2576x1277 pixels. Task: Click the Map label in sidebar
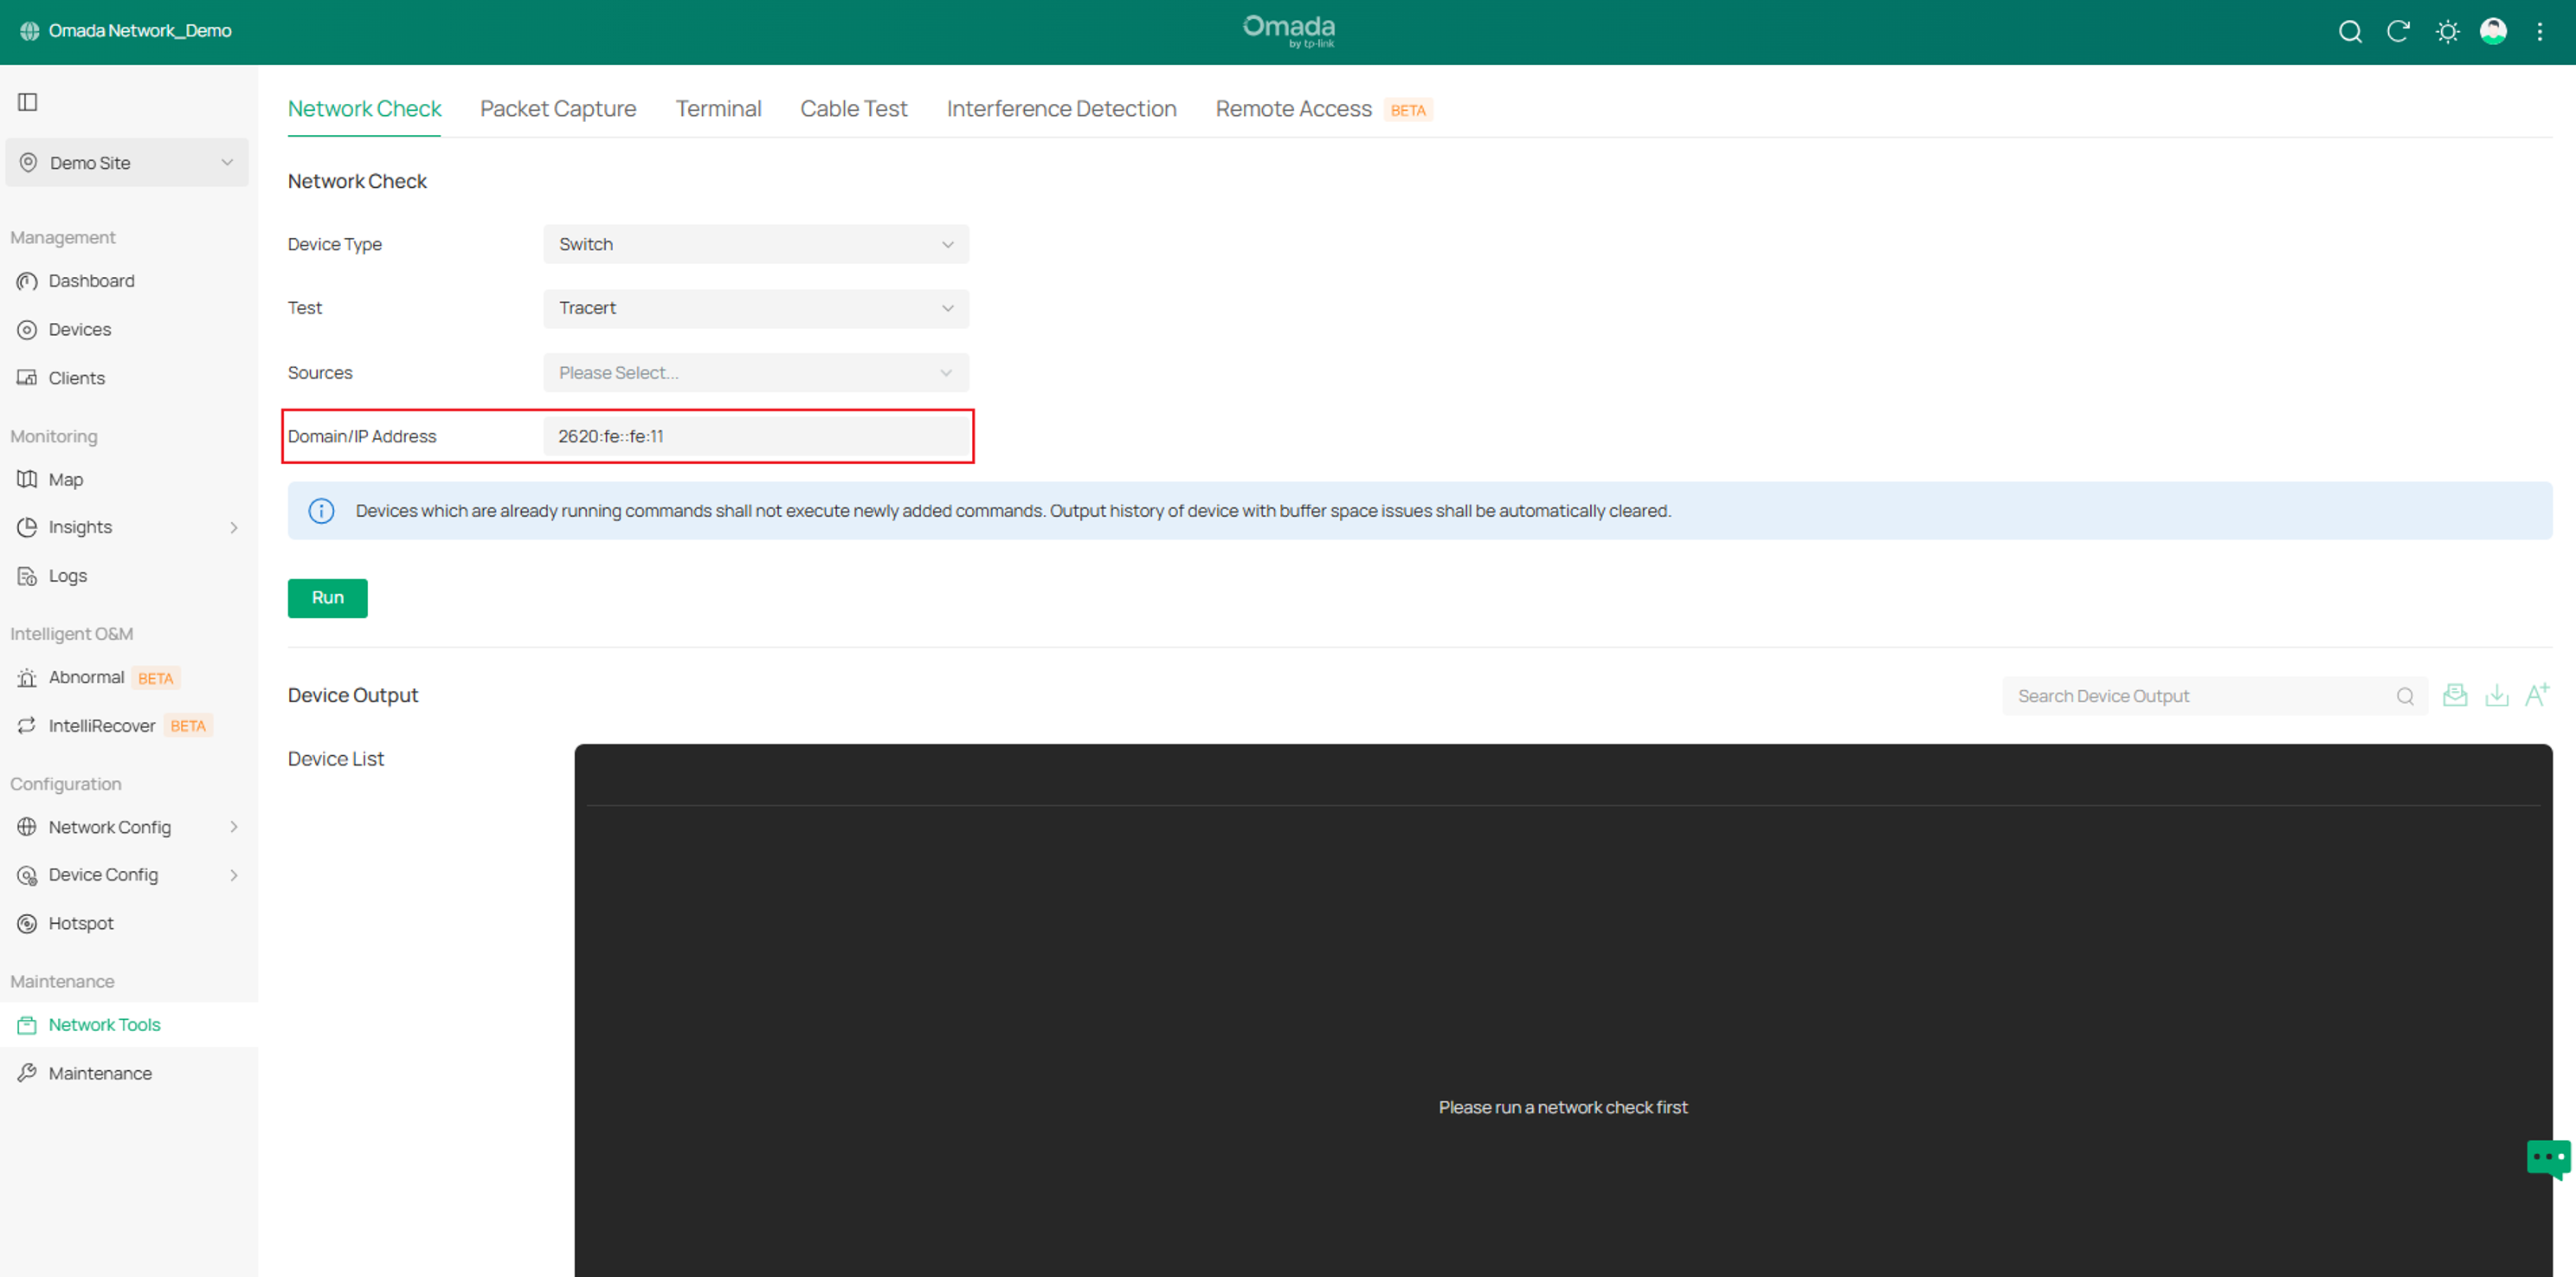pyautogui.click(x=66, y=480)
